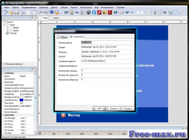Pin the project explorer pane
The image size is (189, 140).
[x=32, y=17]
